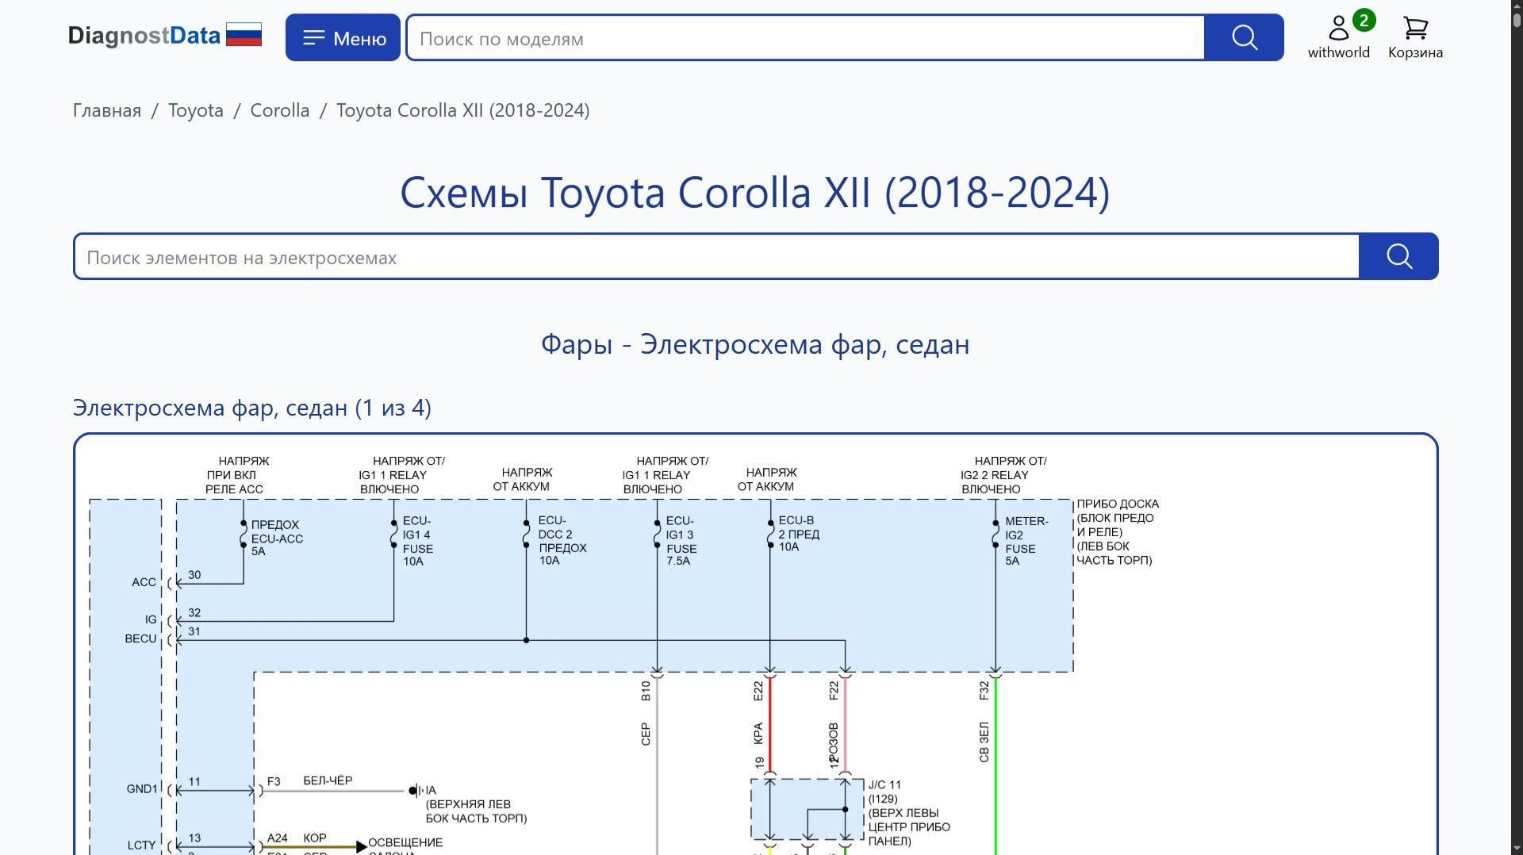This screenshot has height=855, width=1523.
Task: Click the B10 connector label
Action: 646,692
